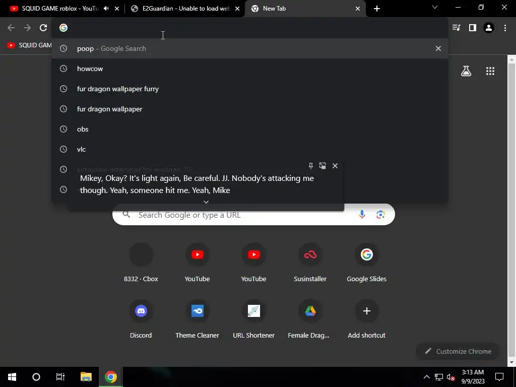Close the E2Guardian tab
Screen dimensions: 516x387
[237, 9]
